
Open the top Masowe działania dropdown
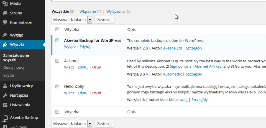point(72,20)
